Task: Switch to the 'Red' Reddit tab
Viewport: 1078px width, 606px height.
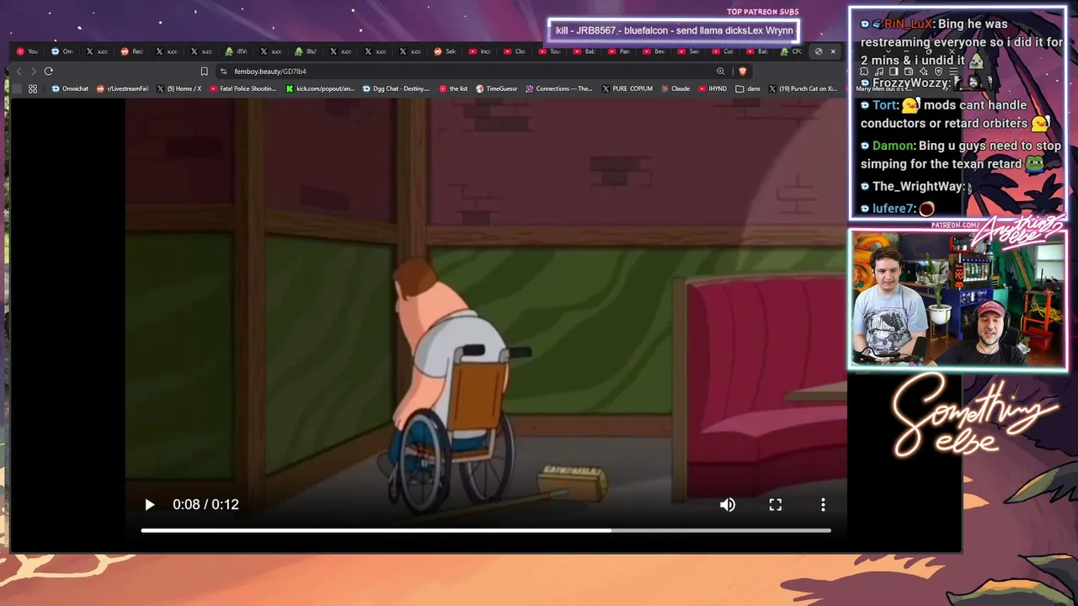Action: pos(131,51)
